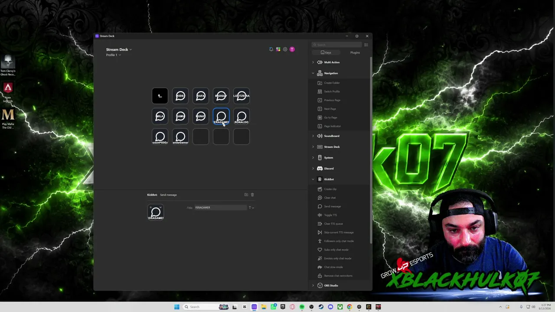Click the actions list scrollbar
Image resolution: width=555 pixels, height=312 pixels.
(x=371, y=149)
